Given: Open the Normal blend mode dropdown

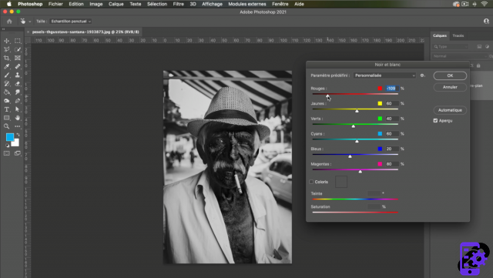Looking at the screenshot, I should click(460, 56).
